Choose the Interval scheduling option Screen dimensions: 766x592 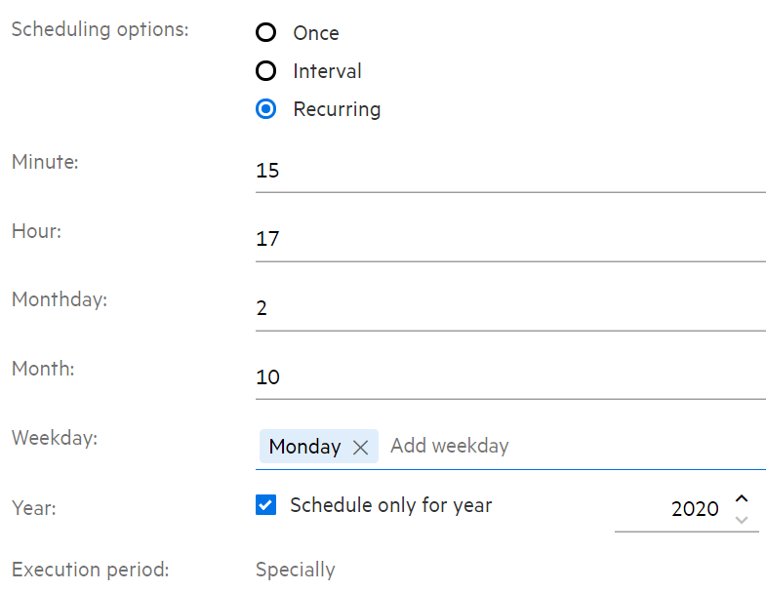265,71
